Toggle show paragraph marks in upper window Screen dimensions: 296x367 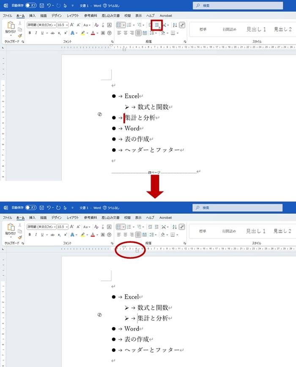pyautogui.click(x=182, y=25)
